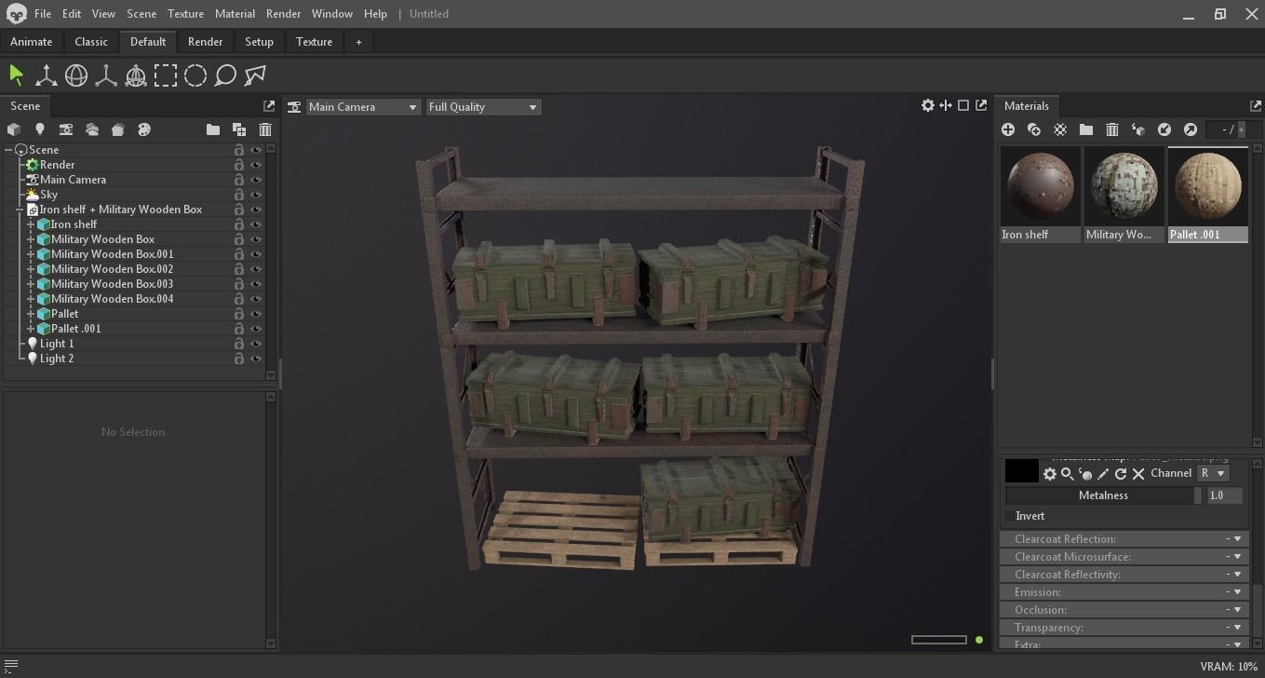
Task: Export material with the up-right arrow icon
Action: (1191, 129)
